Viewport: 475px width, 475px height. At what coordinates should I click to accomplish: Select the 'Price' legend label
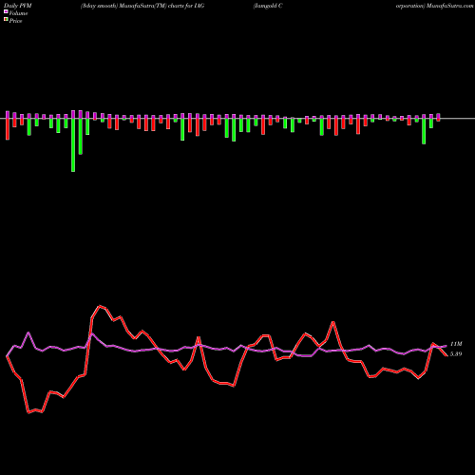click(x=15, y=21)
